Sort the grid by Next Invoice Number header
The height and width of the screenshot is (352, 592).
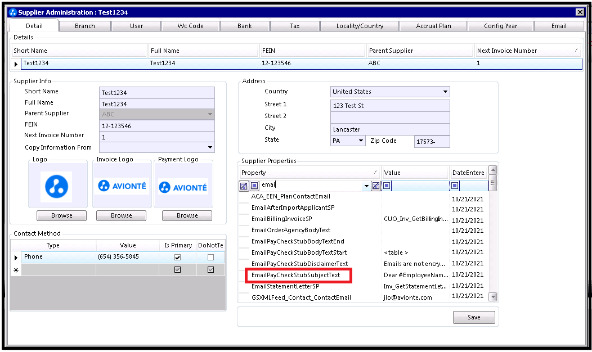(528, 51)
